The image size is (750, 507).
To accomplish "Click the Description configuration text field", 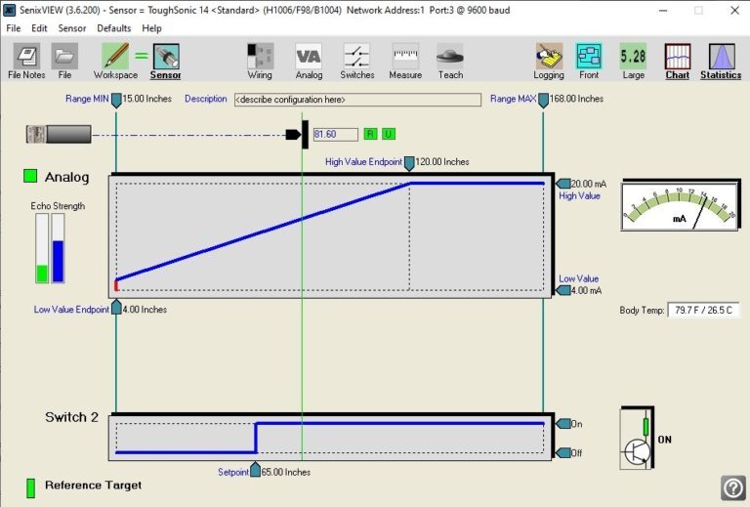I will 357,100.
